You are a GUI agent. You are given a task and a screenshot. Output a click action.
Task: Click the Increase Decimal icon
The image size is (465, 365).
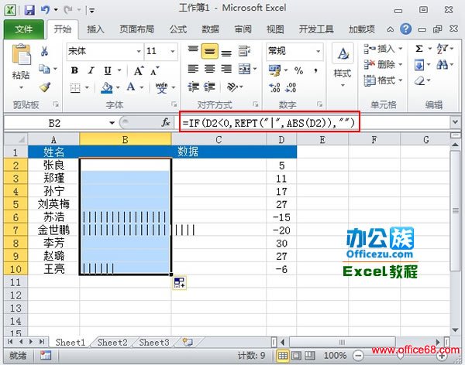tap(274, 87)
